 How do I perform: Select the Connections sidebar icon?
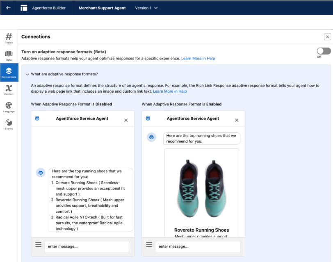point(9,73)
